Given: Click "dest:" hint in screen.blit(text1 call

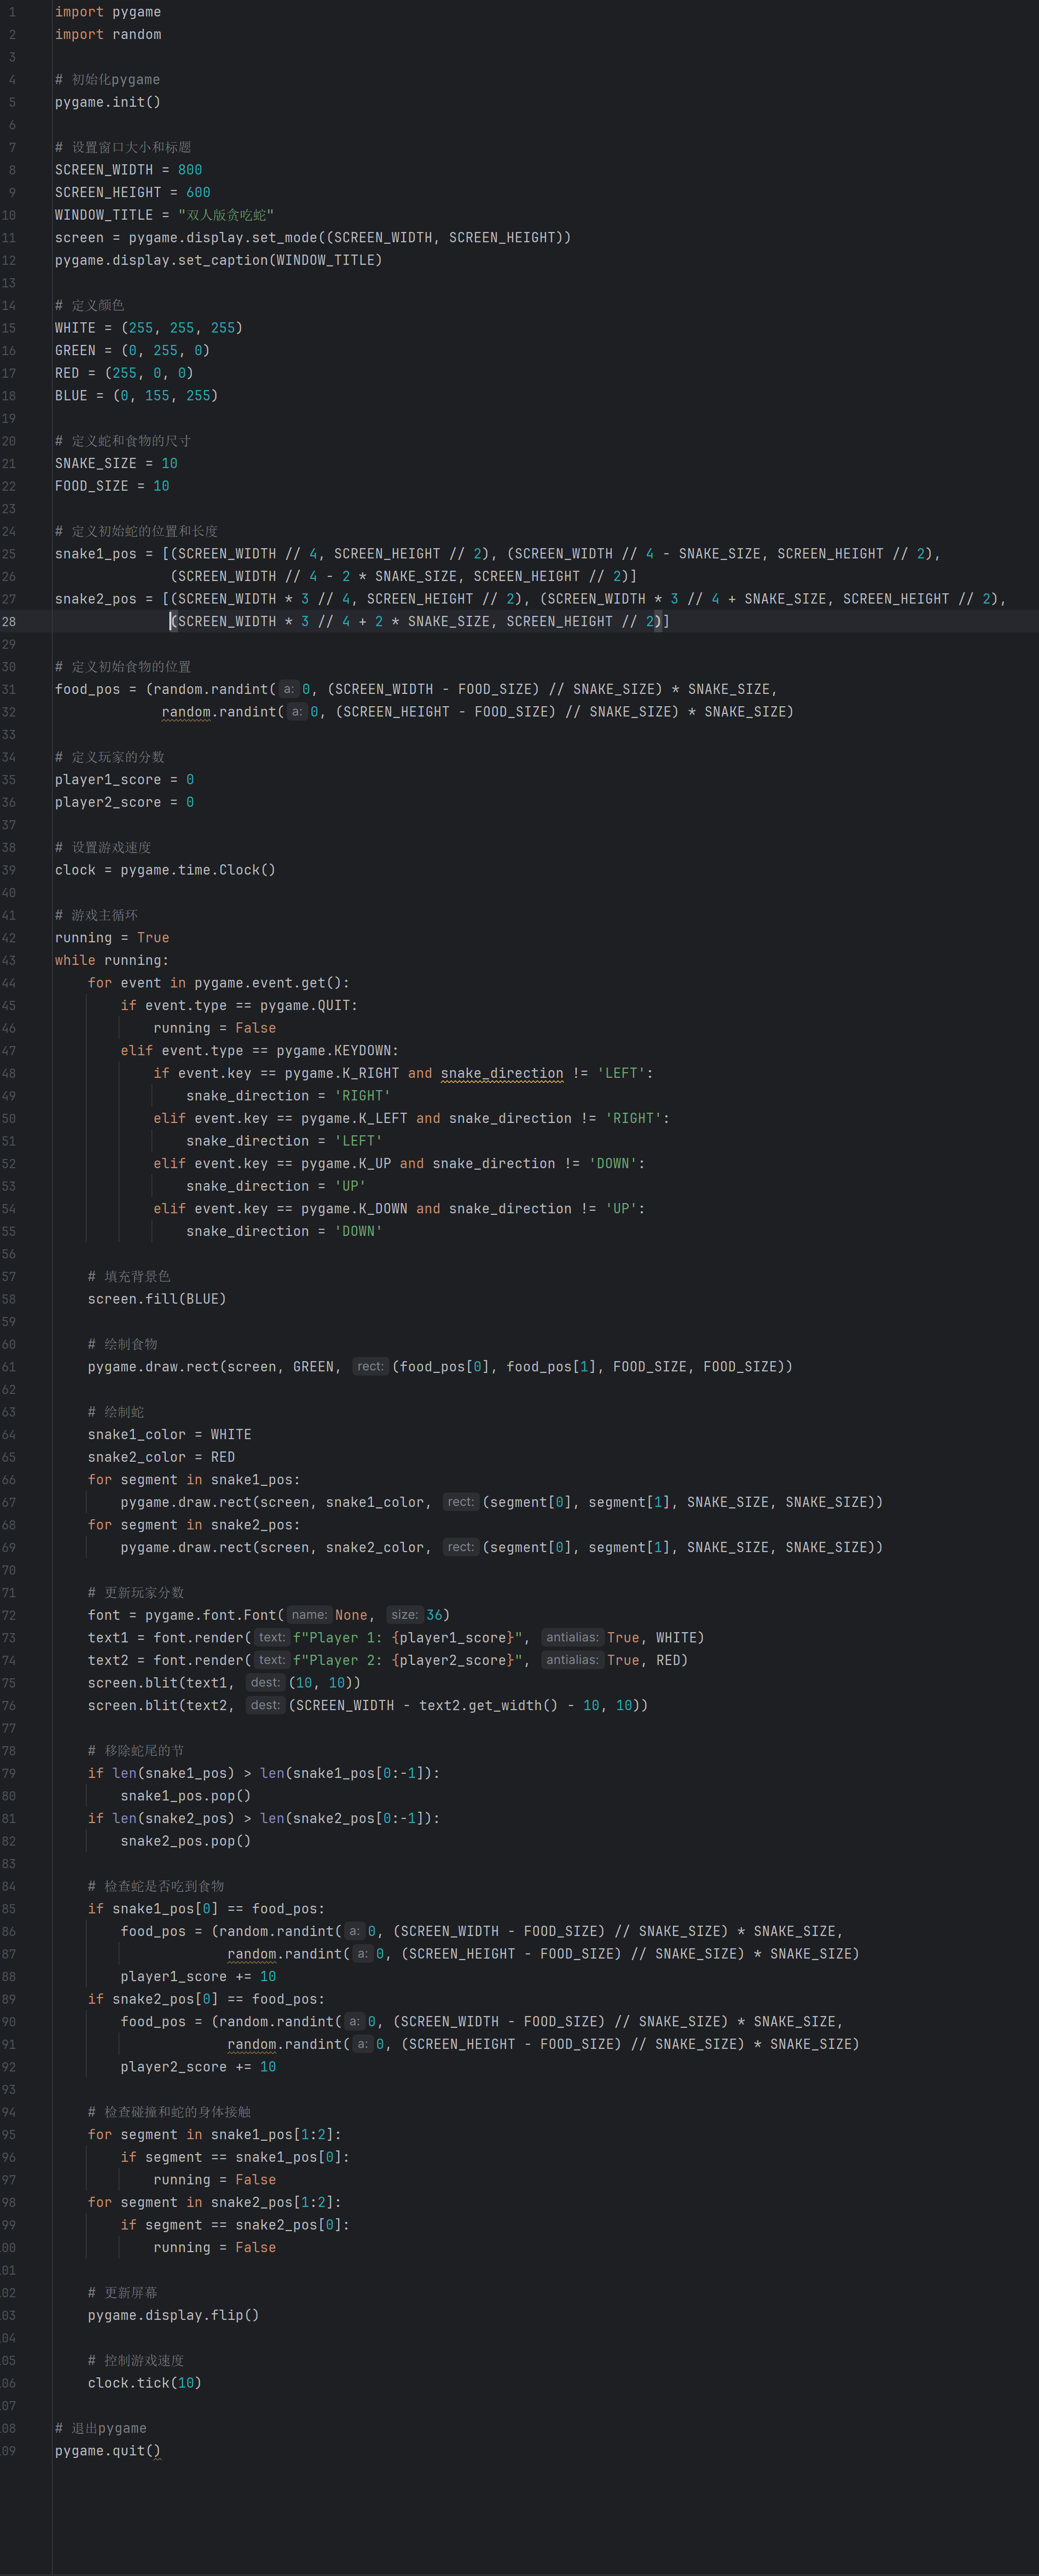Looking at the screenshot, I should [x=265, y=1683].
